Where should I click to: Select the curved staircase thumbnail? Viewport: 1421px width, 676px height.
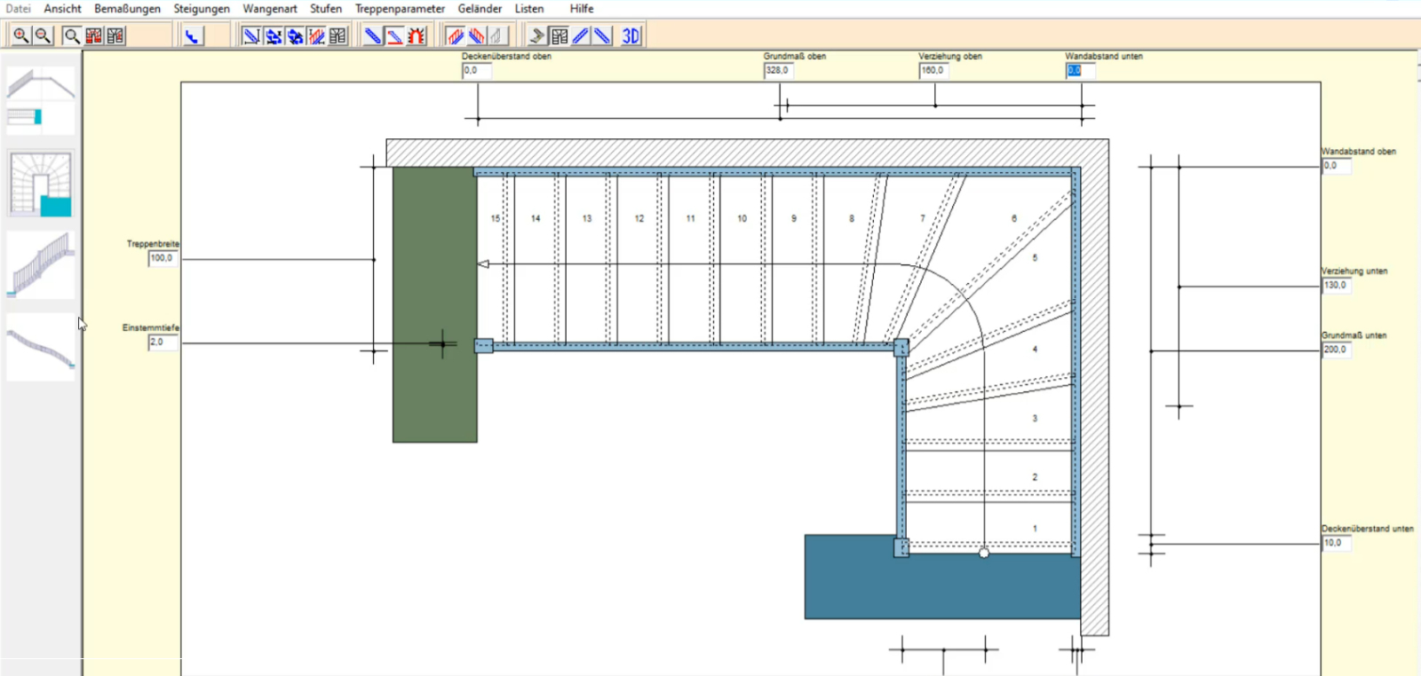point(41,348)
